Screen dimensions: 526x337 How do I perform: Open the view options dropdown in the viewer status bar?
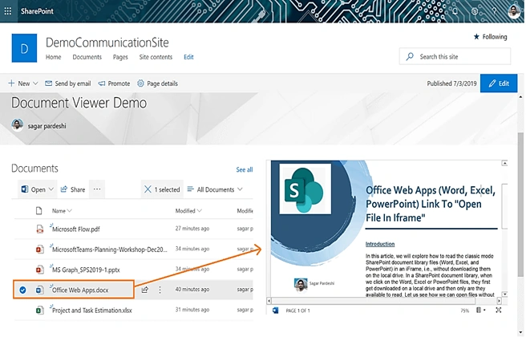coord(481,311)
